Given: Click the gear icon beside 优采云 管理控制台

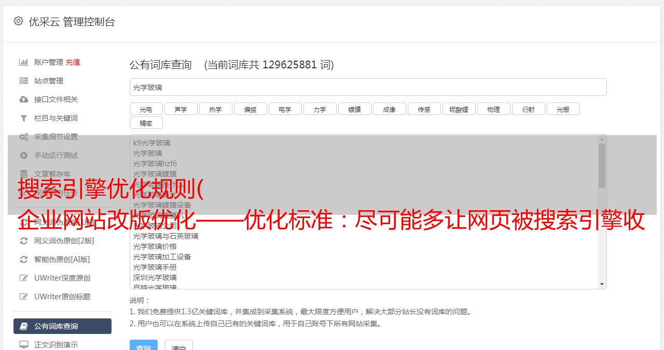Looking at the screenshot, I should pos(19,21).
